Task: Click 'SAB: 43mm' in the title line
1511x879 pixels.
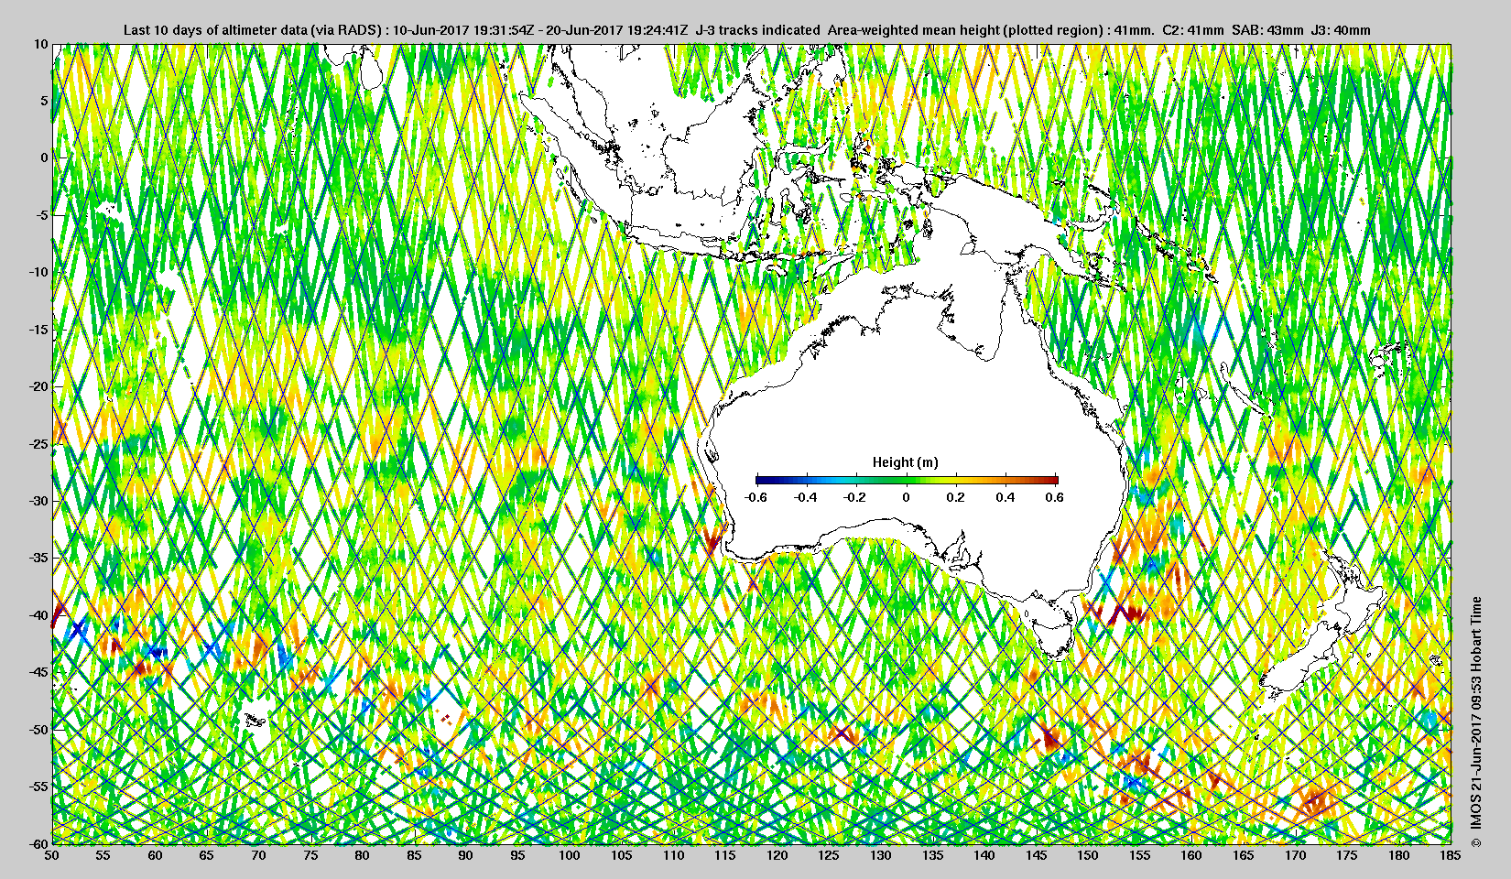Action: 1267,30
